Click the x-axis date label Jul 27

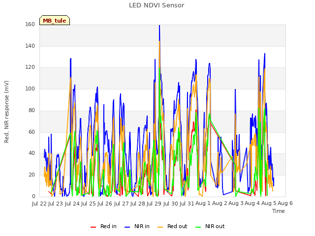pos(122,204)
